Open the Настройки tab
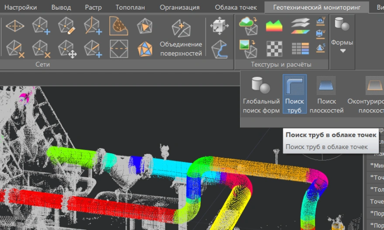Screen dimensions: 384x230 (x=21, y=7)
